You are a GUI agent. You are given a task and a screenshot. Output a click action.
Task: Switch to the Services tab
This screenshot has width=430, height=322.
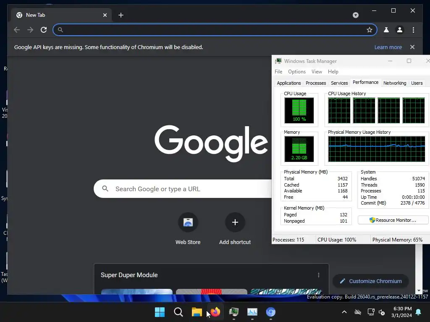coord(339,83)
